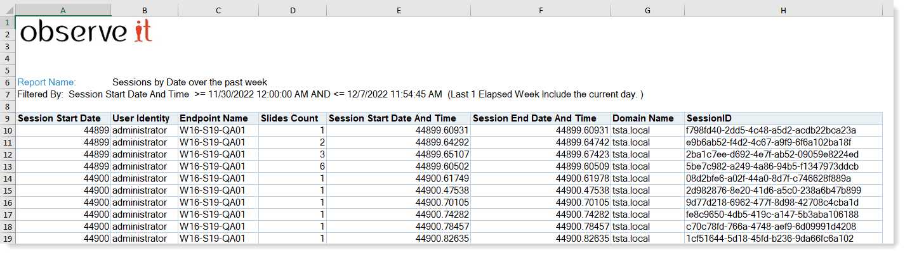Click the User Identity header cell
Image resolution: width=905 pixels, height=255 pixels.
[141, 118]
